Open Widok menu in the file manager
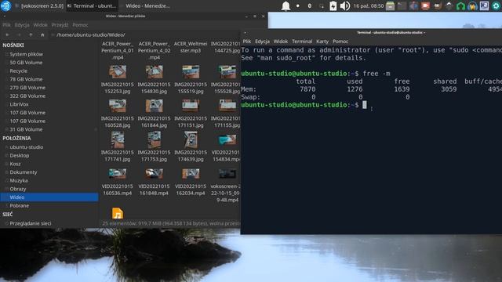Viewport: 502px width, 282px height. point(40,24)
